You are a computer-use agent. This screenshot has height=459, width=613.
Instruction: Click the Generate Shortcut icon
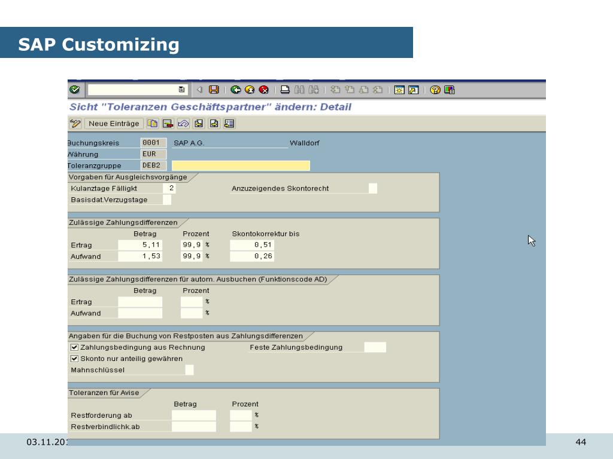pos(413,90)
